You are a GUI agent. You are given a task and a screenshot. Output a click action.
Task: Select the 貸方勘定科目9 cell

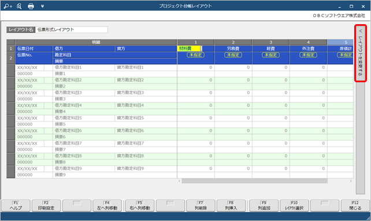(146, 169)
